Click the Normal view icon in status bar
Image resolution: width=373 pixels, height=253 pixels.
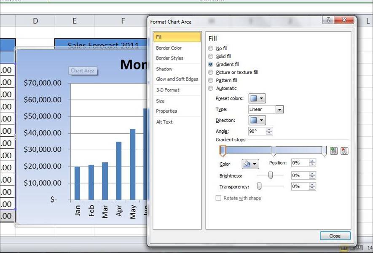[x=344, y=248]
